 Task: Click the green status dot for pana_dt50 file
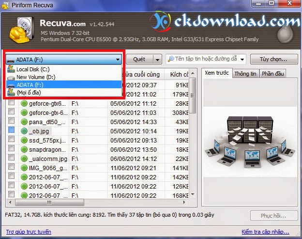click(24, 122)
